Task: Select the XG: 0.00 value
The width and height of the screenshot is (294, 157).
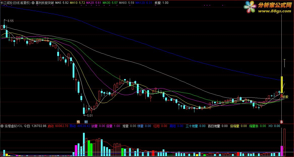Action: pos(274,126)
